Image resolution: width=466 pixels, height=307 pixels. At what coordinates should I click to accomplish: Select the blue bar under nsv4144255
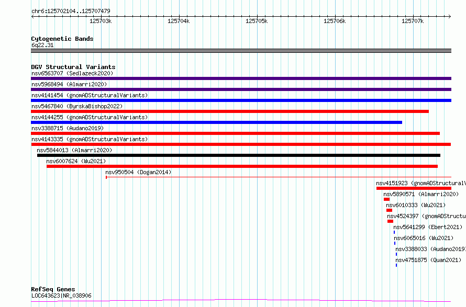click(216, 122)
